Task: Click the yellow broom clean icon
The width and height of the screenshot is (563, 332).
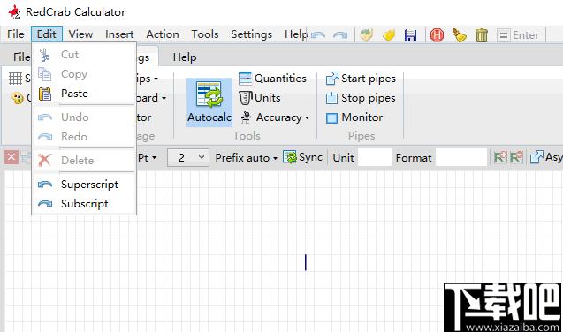Action: 459,35
